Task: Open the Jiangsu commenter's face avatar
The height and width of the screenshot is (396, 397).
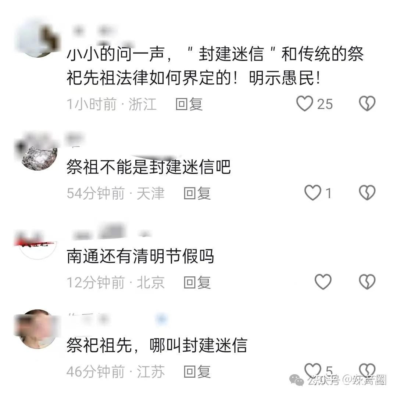Action: (37, 329)
